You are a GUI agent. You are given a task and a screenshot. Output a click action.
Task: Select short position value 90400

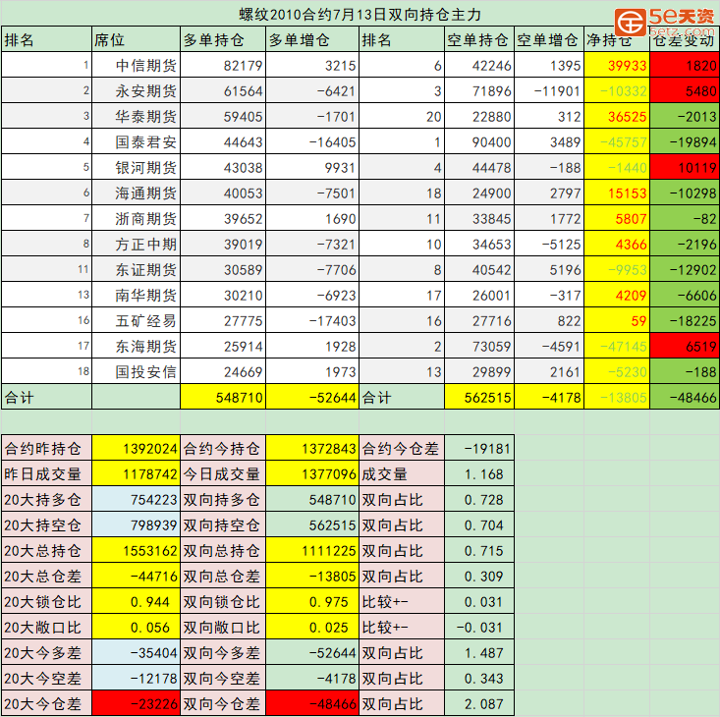tap(479, 141)
